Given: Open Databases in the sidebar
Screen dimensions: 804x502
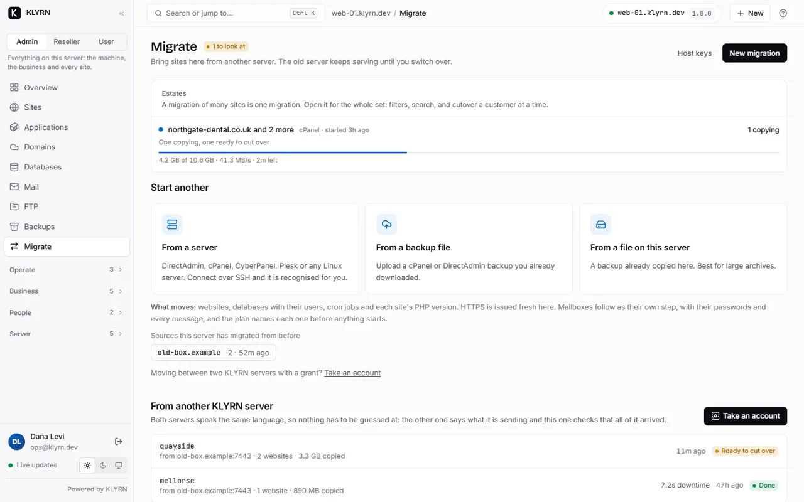Looking at the screenshot, I should pyautogui.click(x=67, y=167).
